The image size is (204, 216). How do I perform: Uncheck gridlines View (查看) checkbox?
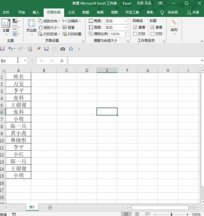tap(135, 27)
